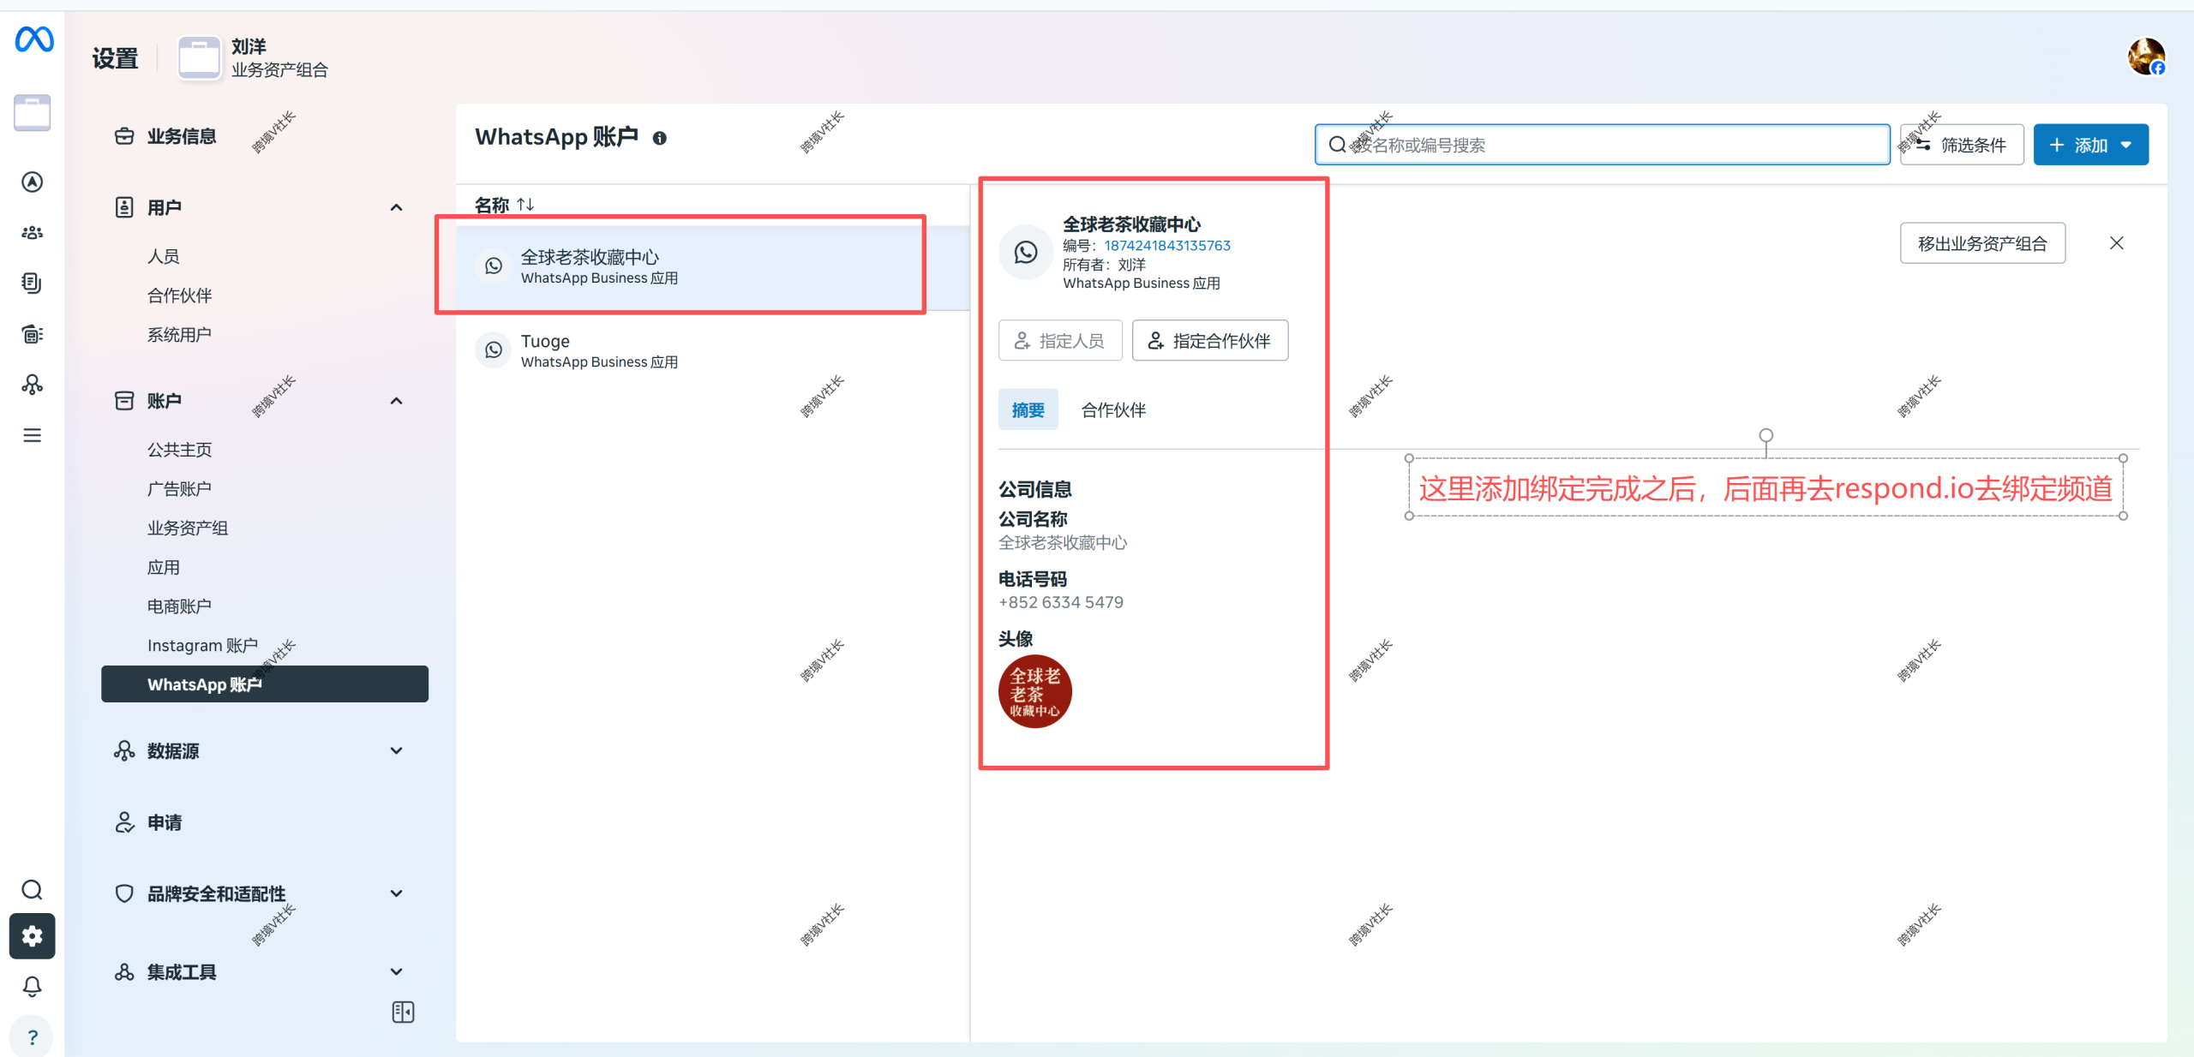The image size is (2194, 1057).
Task: Open the 筛选条件 filter button
Action: coord(1962,145)
